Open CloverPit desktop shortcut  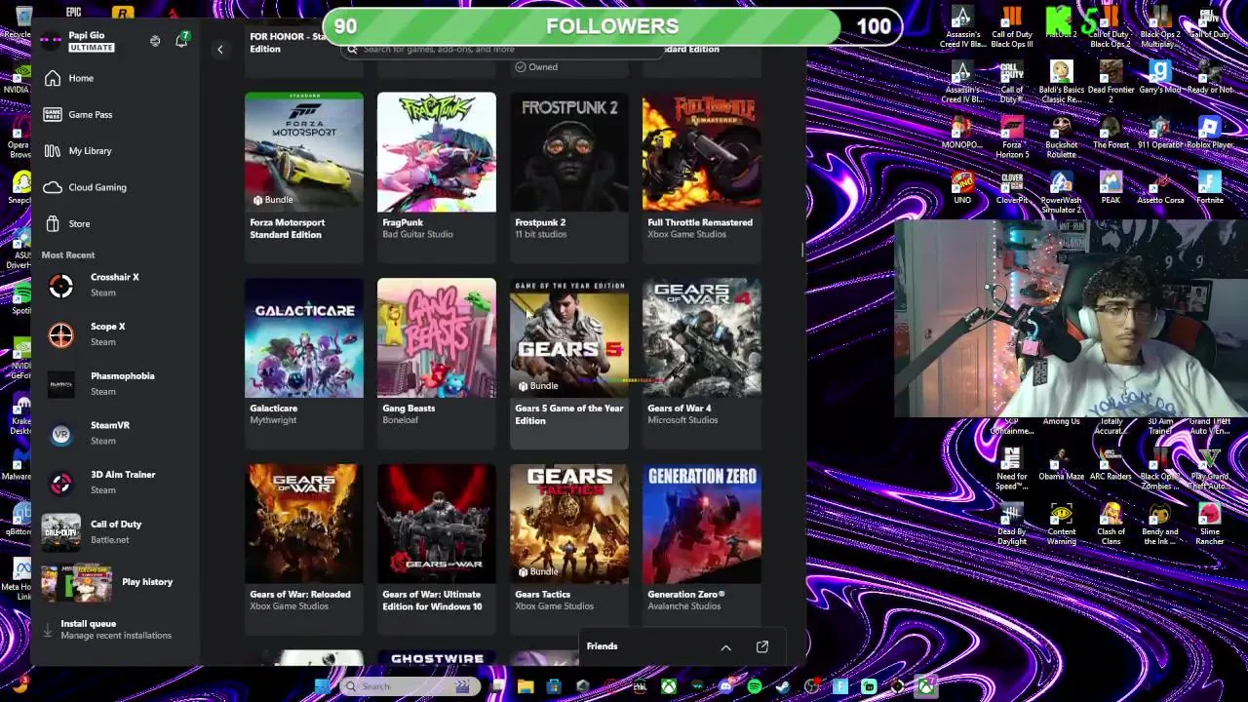(x=1012, y=187)
